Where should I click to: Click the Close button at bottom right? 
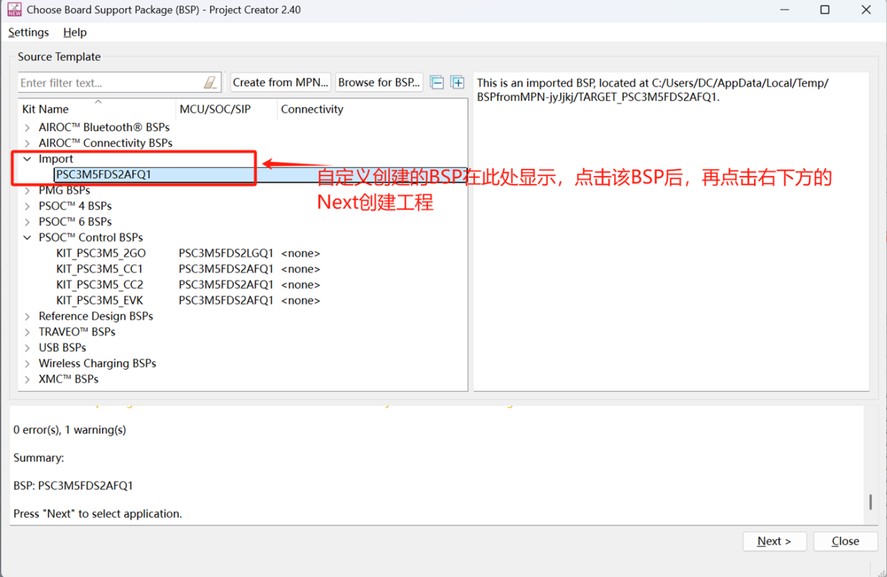(x=845, y=541)
